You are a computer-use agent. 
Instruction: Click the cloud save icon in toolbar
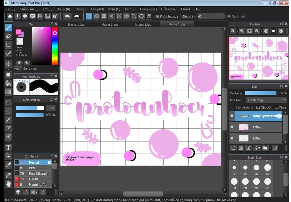(x=10, y=16)
